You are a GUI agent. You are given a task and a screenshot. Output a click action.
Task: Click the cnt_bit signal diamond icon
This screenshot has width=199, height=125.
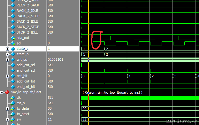pyautogui.click(x=13, y=76)
